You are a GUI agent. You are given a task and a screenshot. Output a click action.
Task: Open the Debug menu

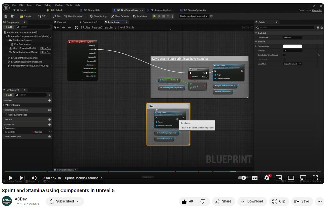[48, 5]
